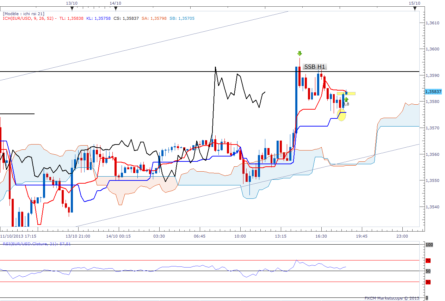Click the RSI 30 level label
This screenshot has width=445, height=301.
coord(428,282)
